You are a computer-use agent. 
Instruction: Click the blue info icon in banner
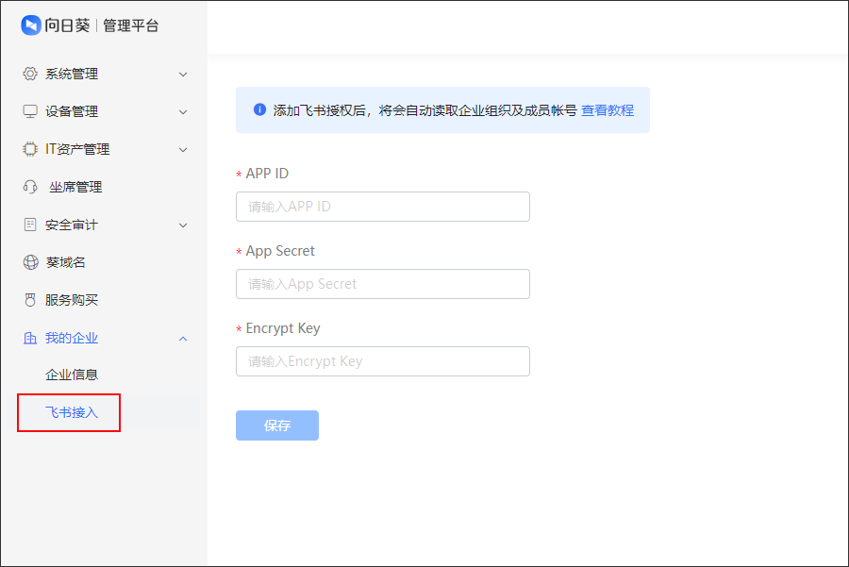[260, 109]
